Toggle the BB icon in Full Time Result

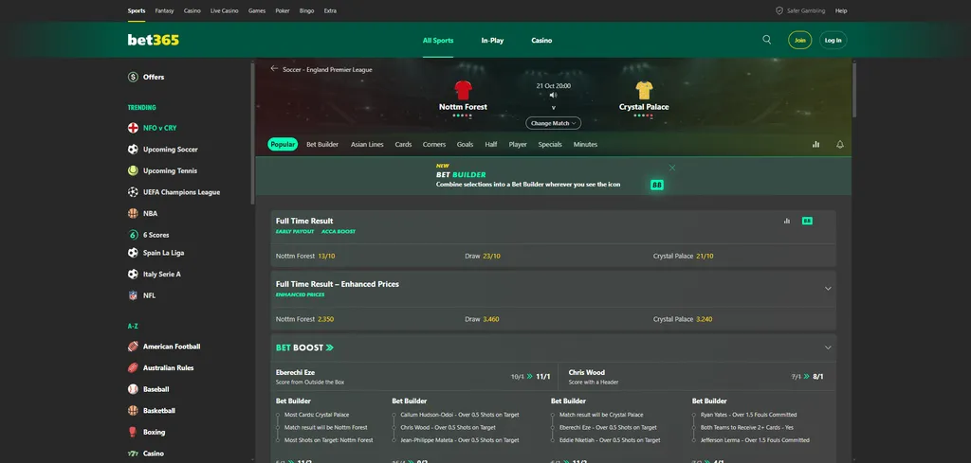[807, 221]
